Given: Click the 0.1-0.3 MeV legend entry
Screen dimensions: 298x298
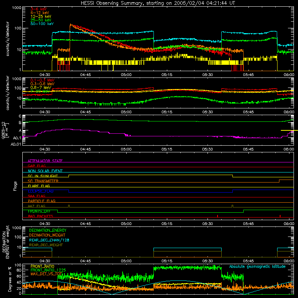Looking at the screenshot, I should coord(42,80).
